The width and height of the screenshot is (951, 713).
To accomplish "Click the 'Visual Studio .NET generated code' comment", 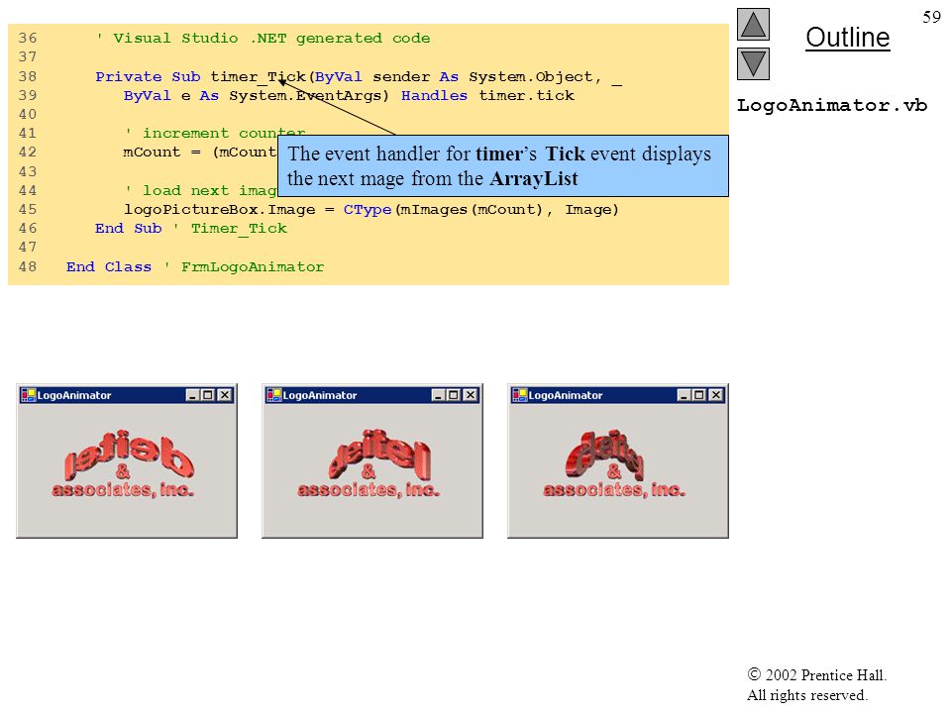I will (x=263, y=39).
